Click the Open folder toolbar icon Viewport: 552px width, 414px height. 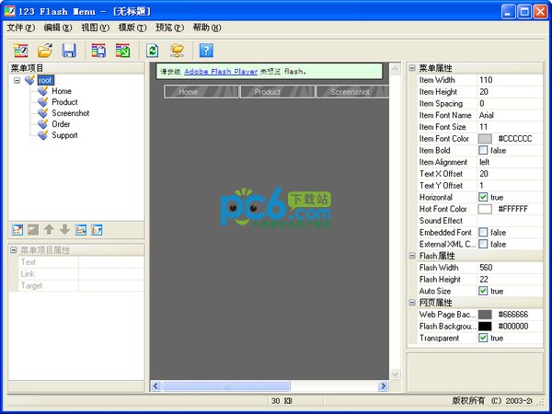(44, 50)
